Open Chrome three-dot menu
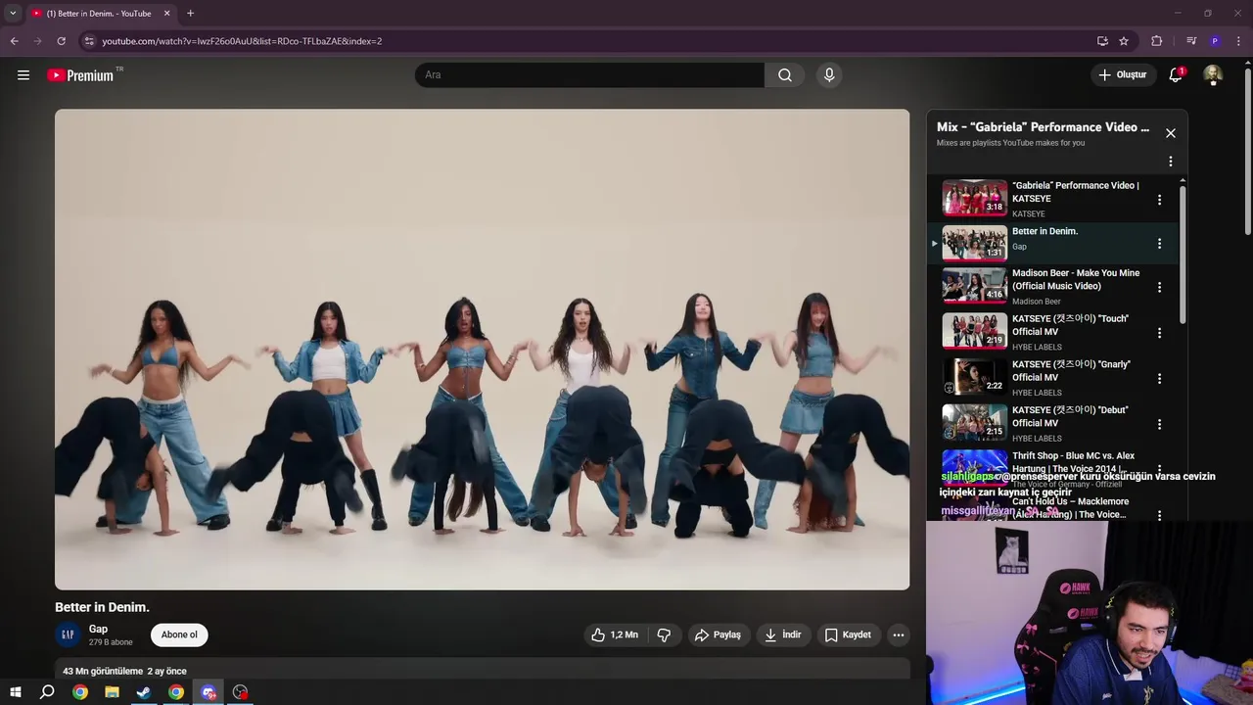This screenshot has height=705, width=1253. [x=1239, y=41]
